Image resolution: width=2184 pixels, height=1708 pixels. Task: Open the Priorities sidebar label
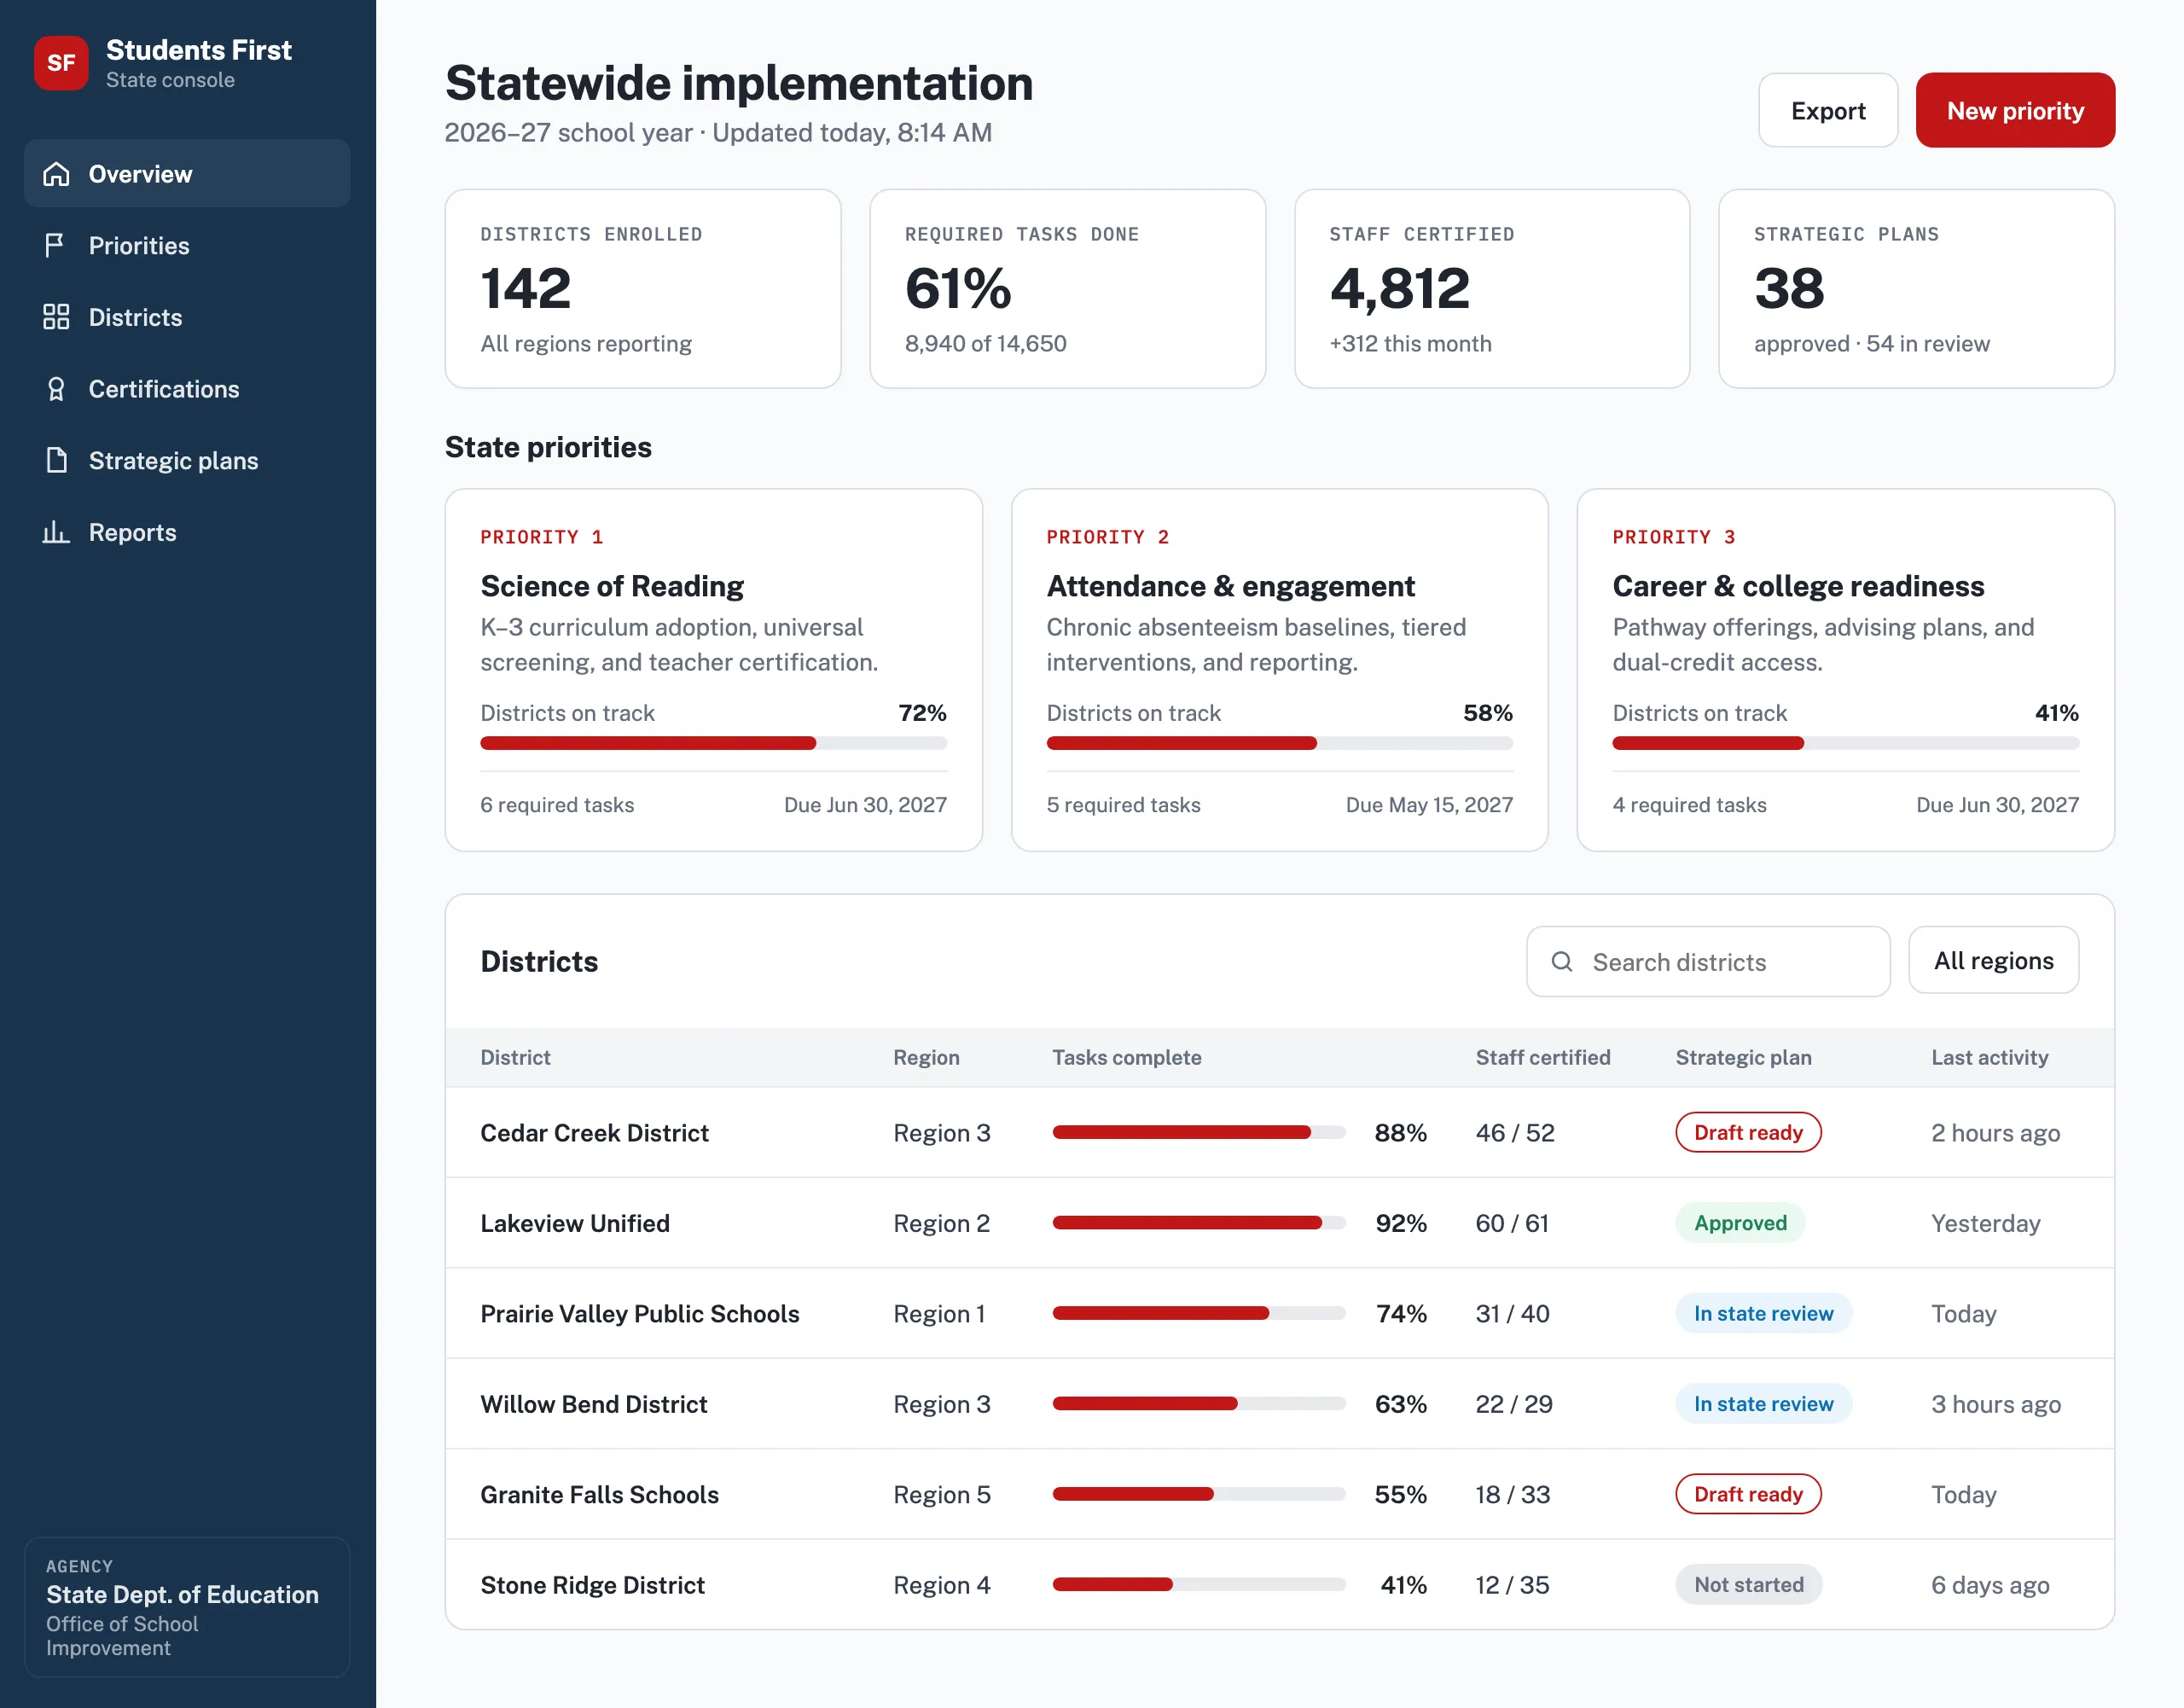(139, 246)
